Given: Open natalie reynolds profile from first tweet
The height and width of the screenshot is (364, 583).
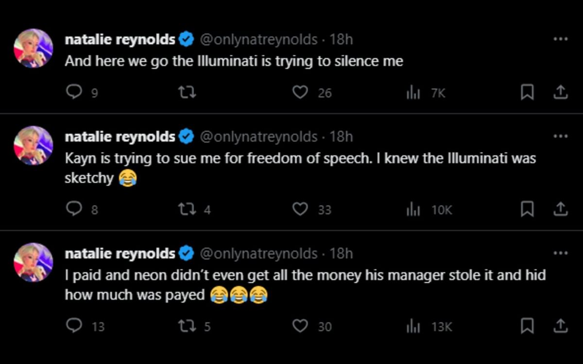Looking at the screenshot, I should coord(120,39).
